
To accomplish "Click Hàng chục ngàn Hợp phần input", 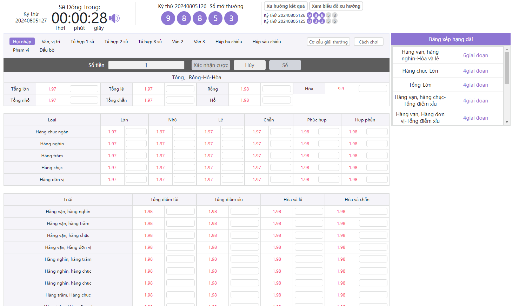I will 377,132.
